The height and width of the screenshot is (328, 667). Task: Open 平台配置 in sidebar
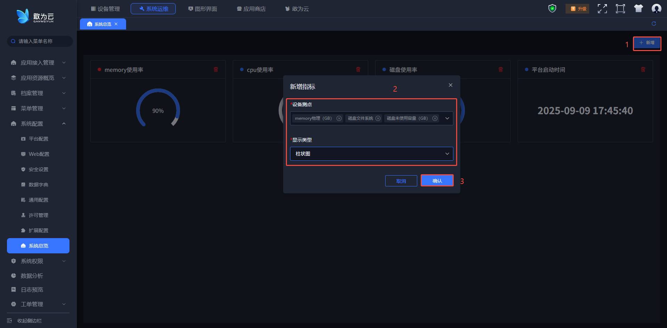click(x=38, y=139)
